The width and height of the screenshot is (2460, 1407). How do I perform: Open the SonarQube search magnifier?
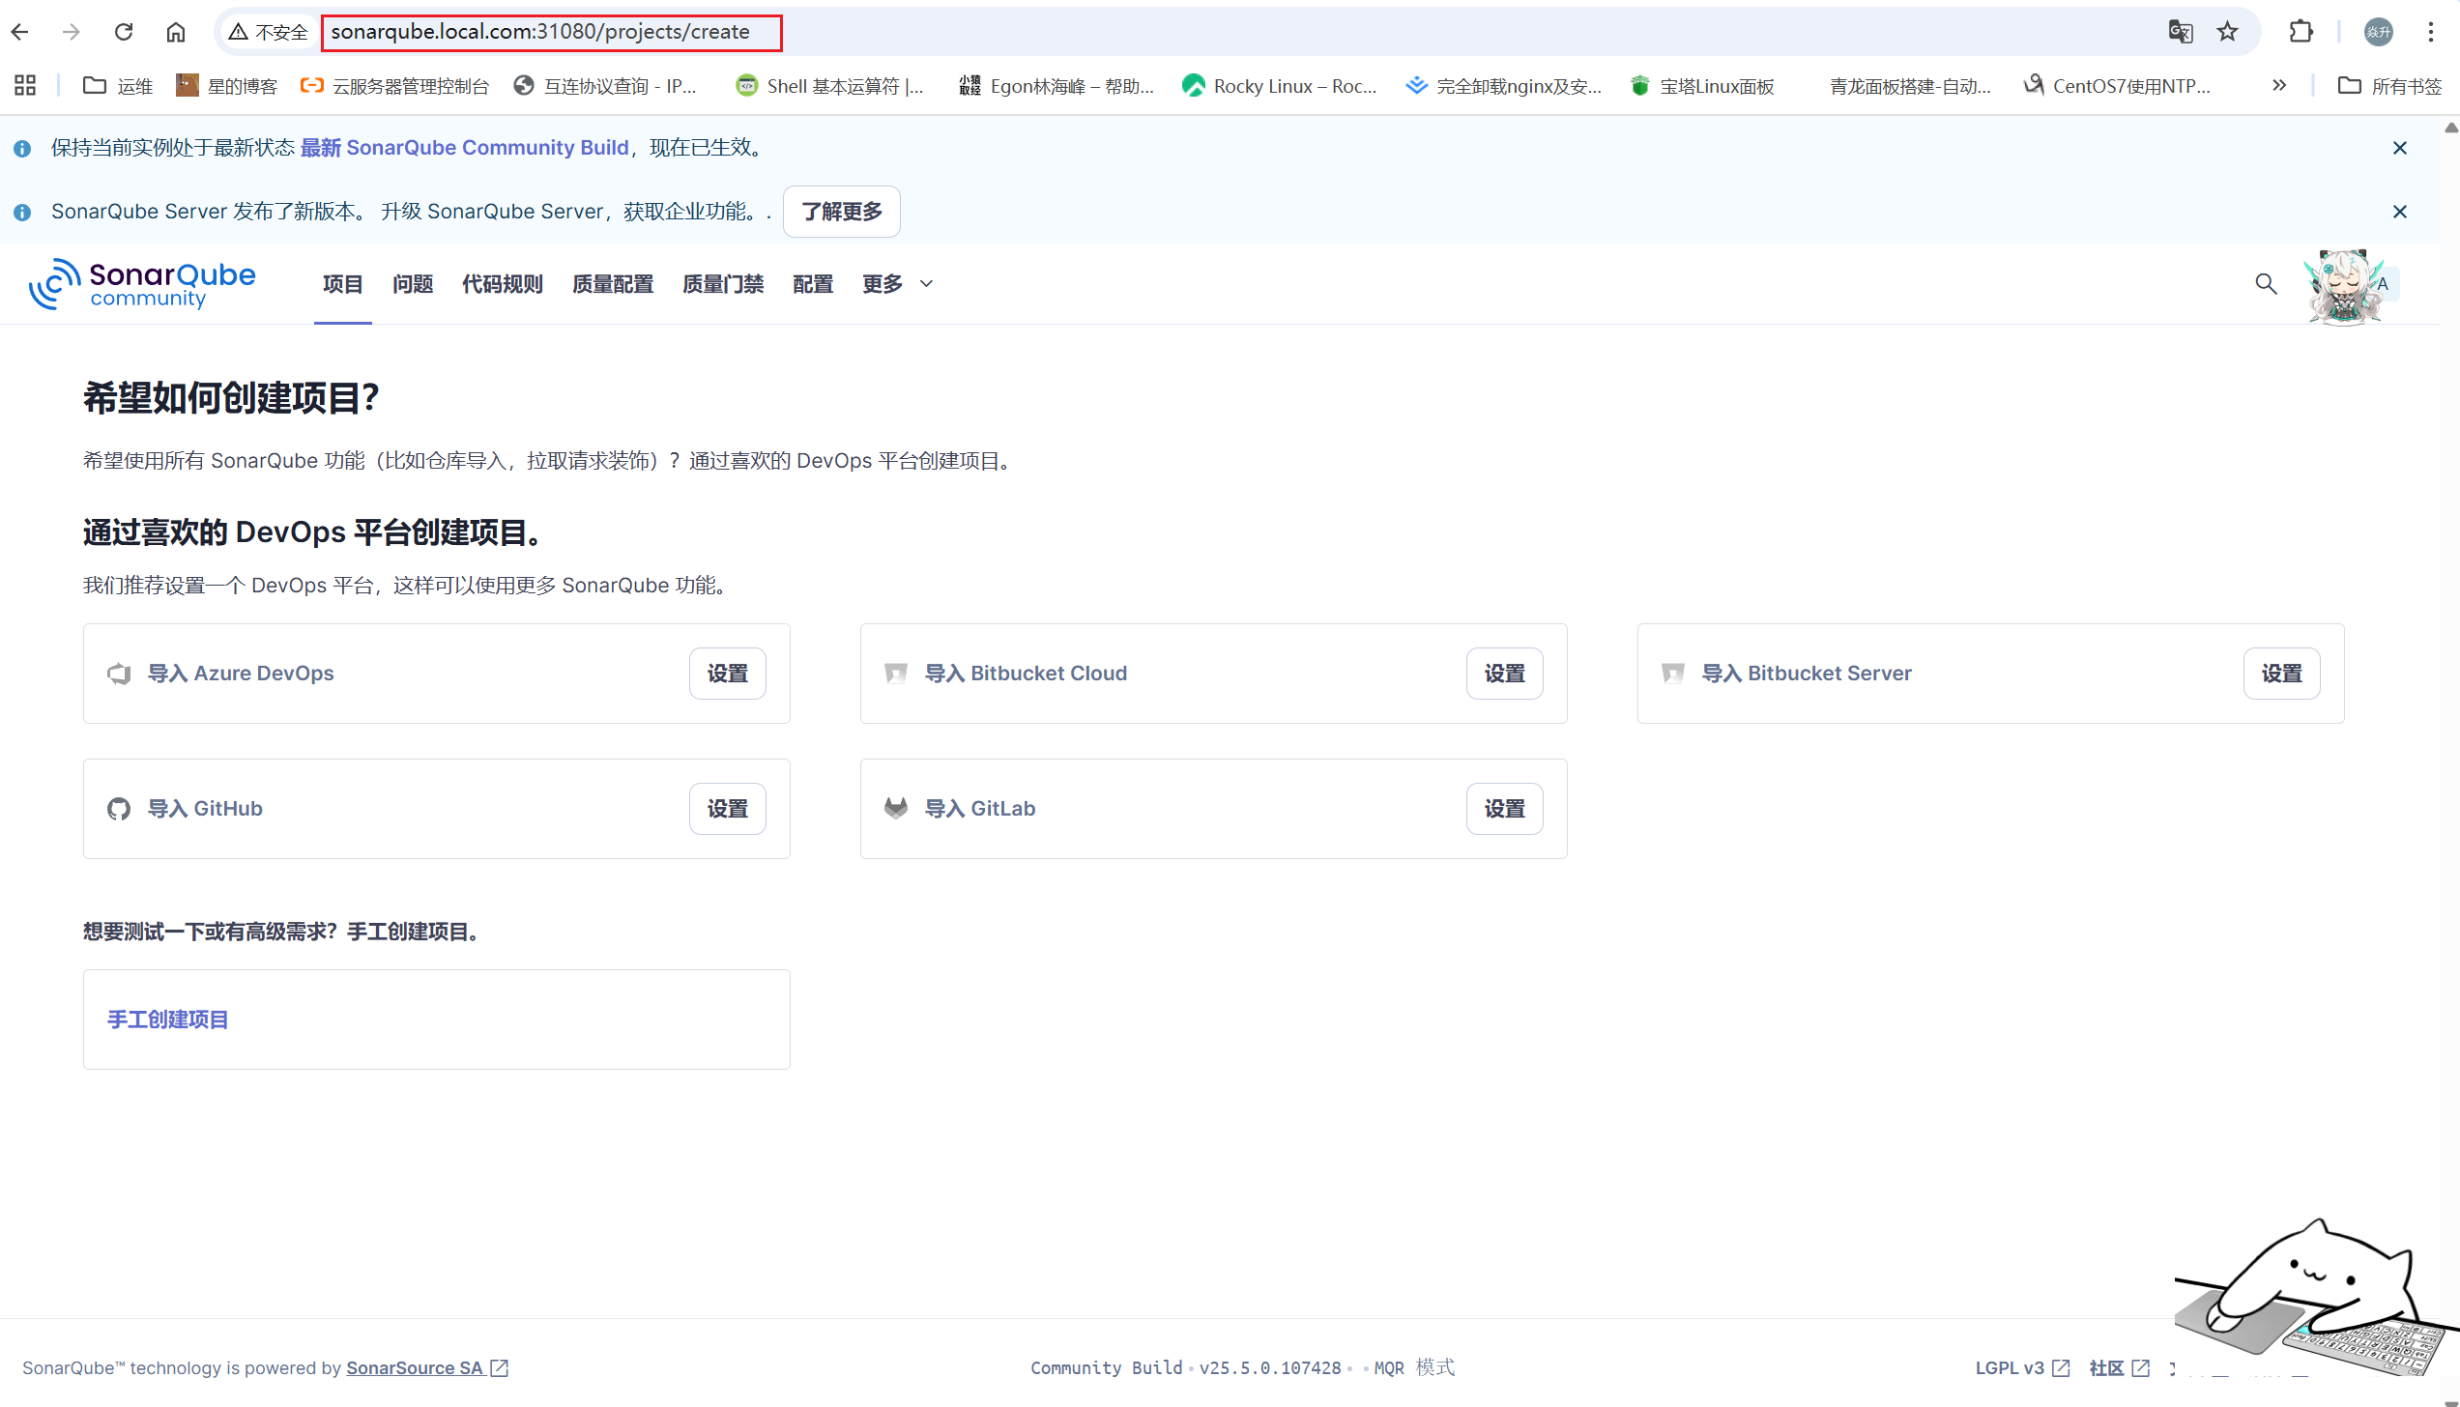tap(2267, 284)
